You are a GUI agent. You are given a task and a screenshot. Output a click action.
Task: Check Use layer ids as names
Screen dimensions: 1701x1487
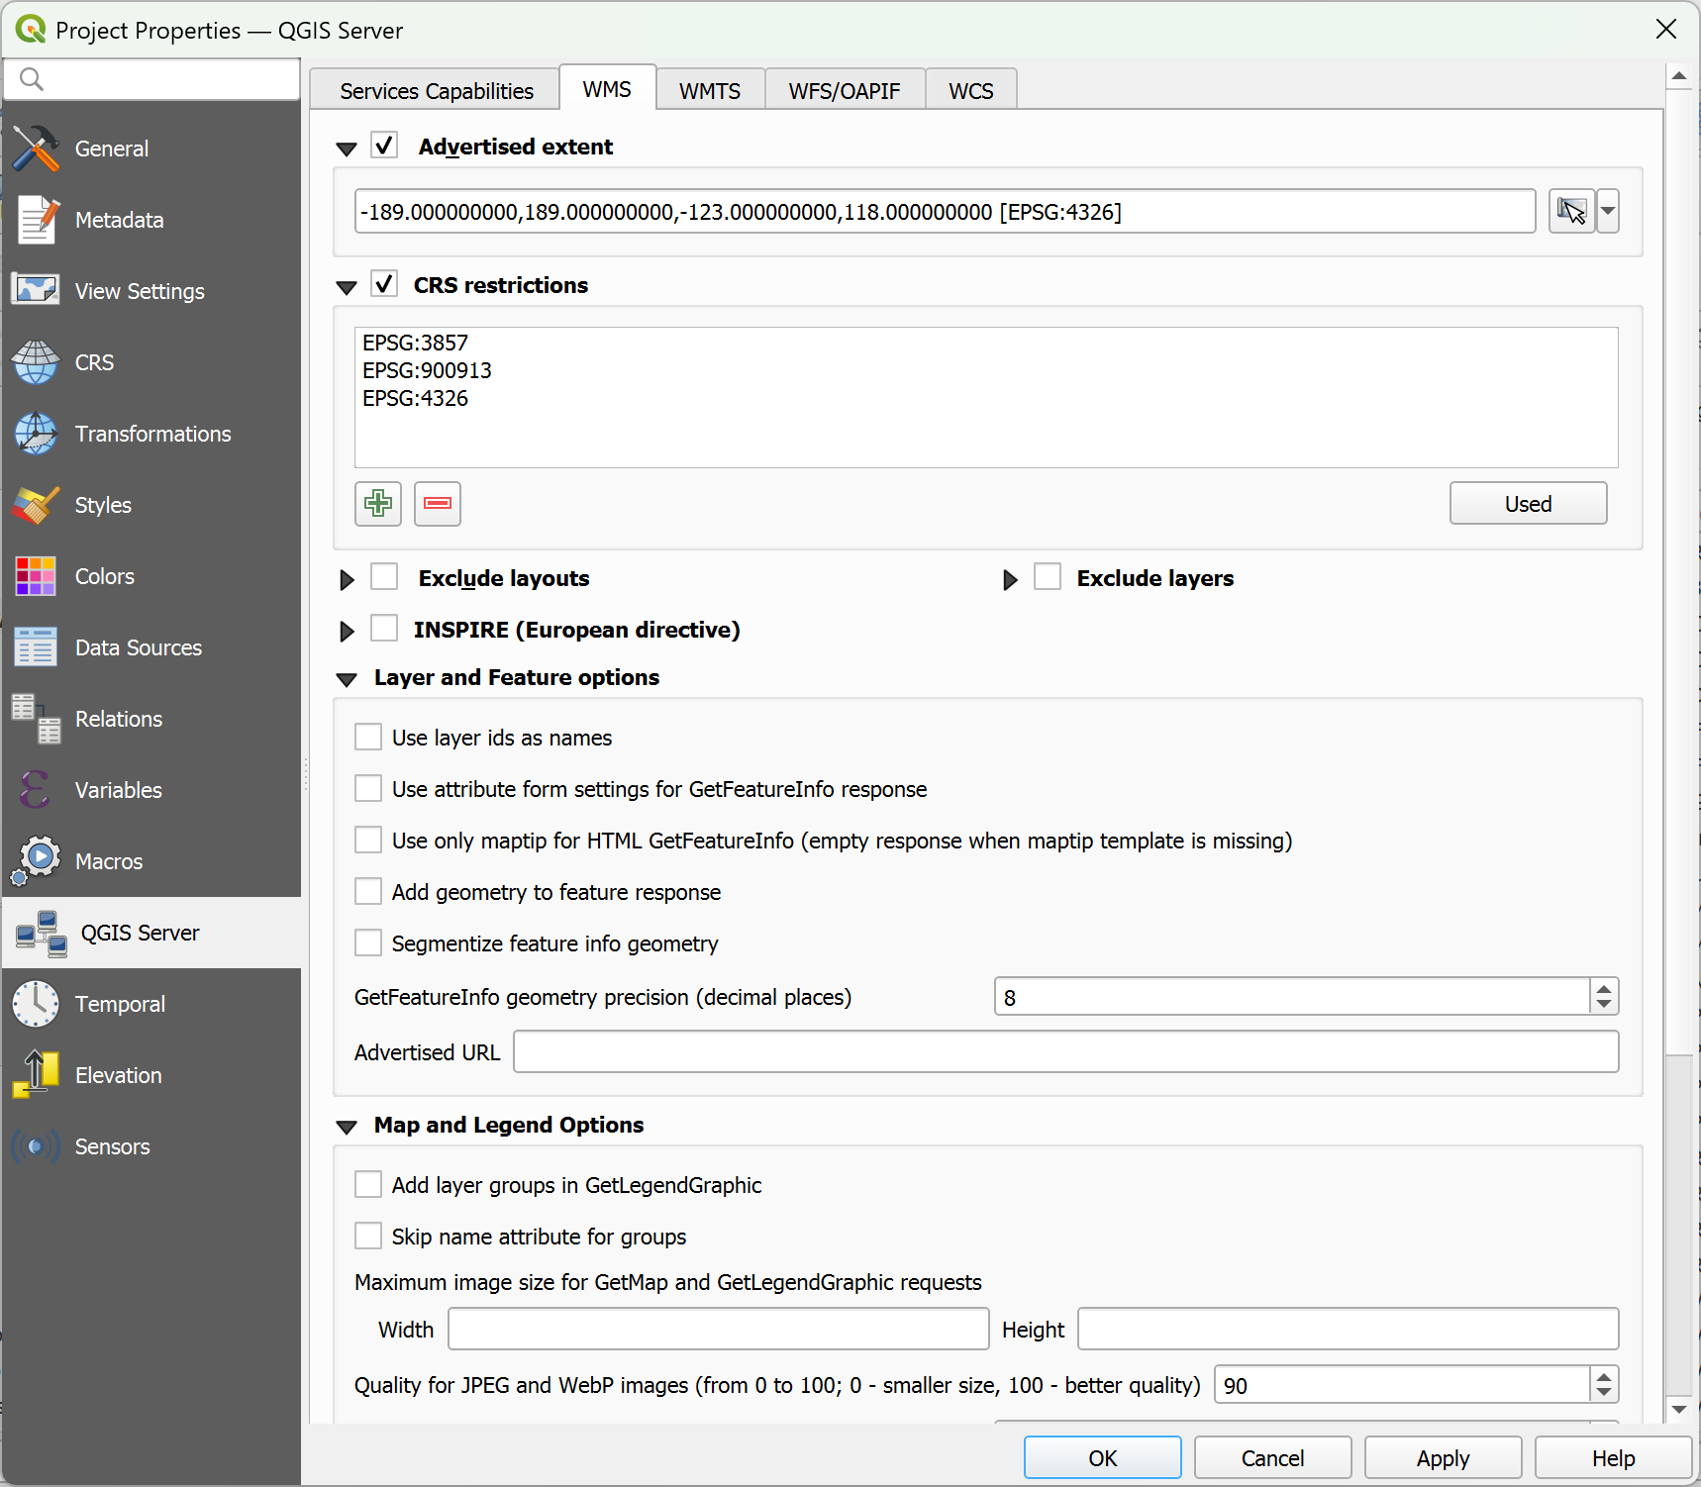[x=368, y=737]
